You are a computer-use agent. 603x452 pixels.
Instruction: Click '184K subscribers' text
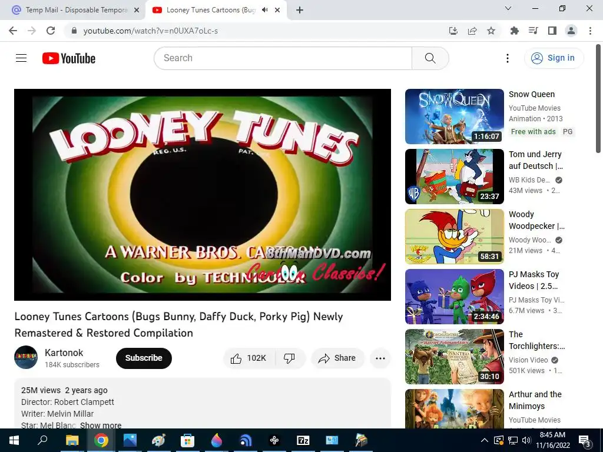click(x=72, y=365)
